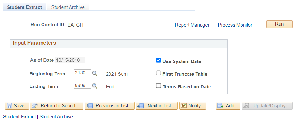Uncheck the Use System Date checkbox

pos(158,60)
